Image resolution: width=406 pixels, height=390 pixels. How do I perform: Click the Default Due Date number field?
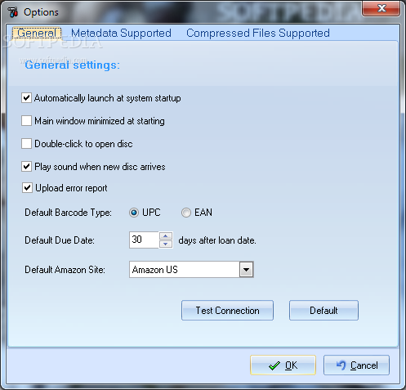[144, 240]
